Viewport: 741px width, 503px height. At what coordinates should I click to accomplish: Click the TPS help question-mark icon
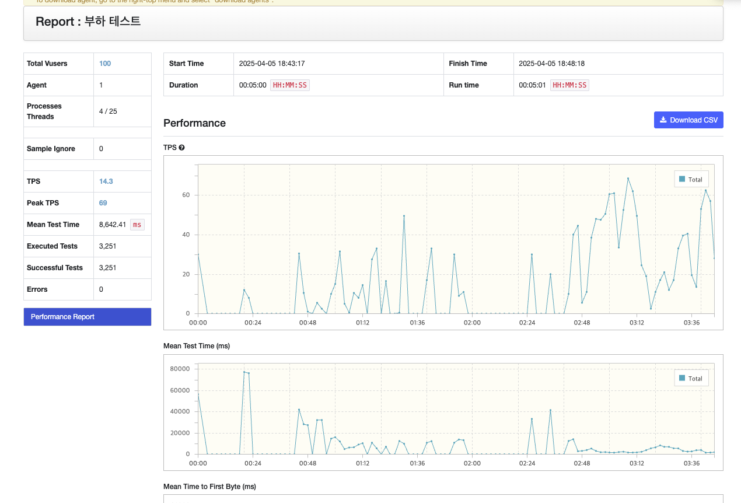(x=181, y=148)
